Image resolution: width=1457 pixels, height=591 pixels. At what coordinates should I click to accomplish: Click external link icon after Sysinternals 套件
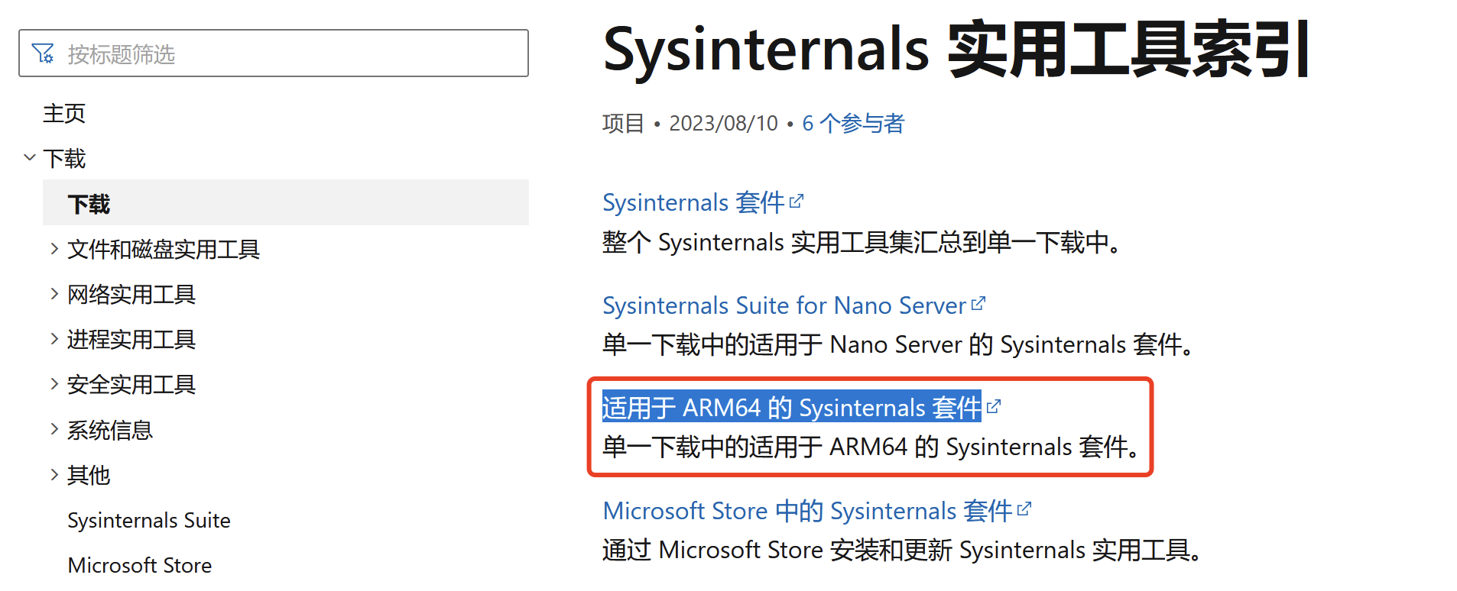tap(797, 202)
